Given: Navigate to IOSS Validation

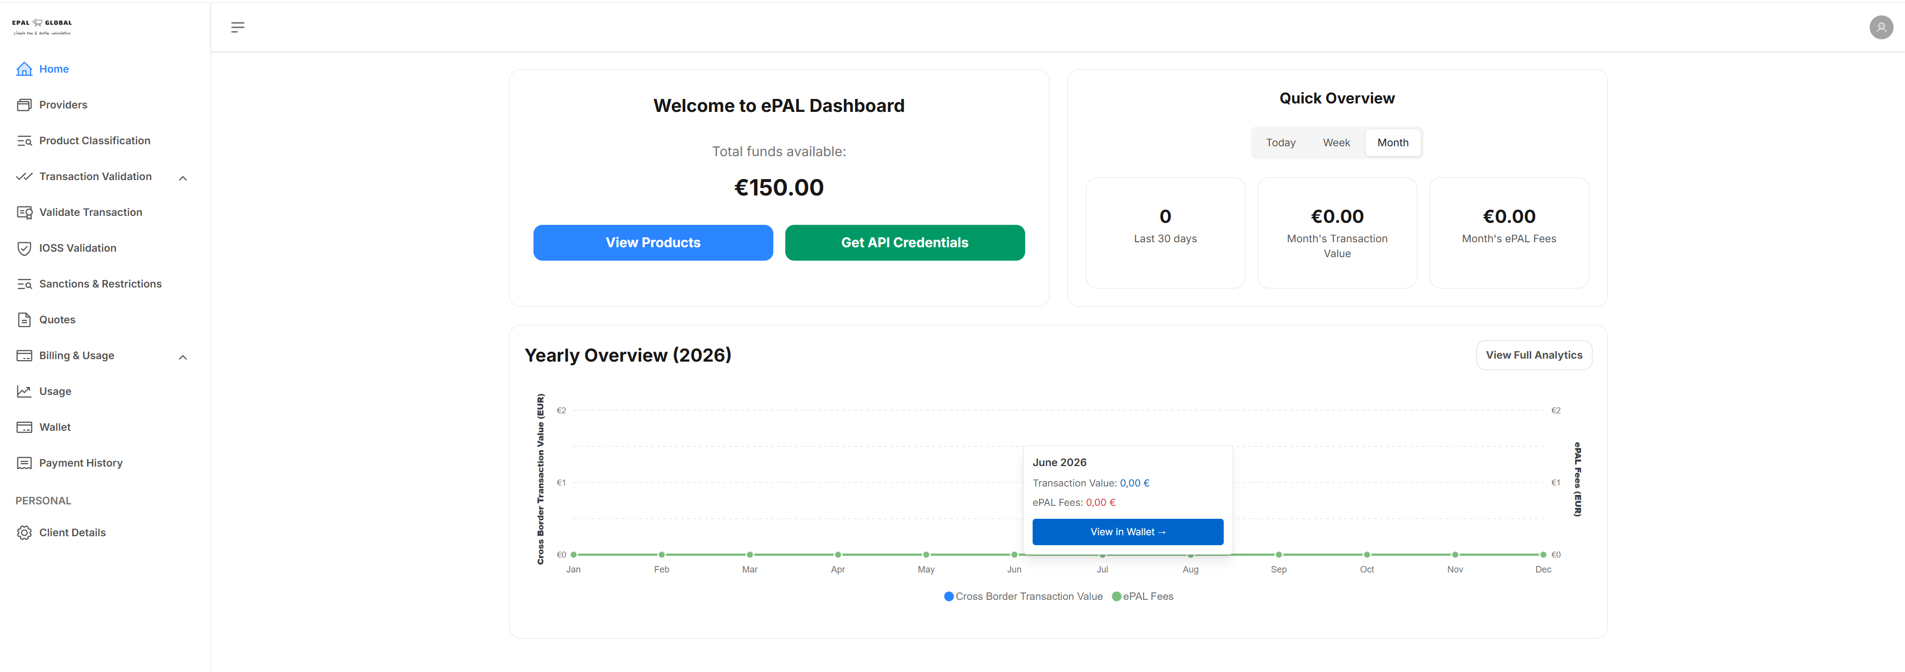Looking at the screenshot, I should [x=78, y=248].
